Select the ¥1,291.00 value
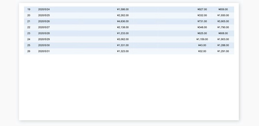The image size is (259, 126). [x=223, y=51]
